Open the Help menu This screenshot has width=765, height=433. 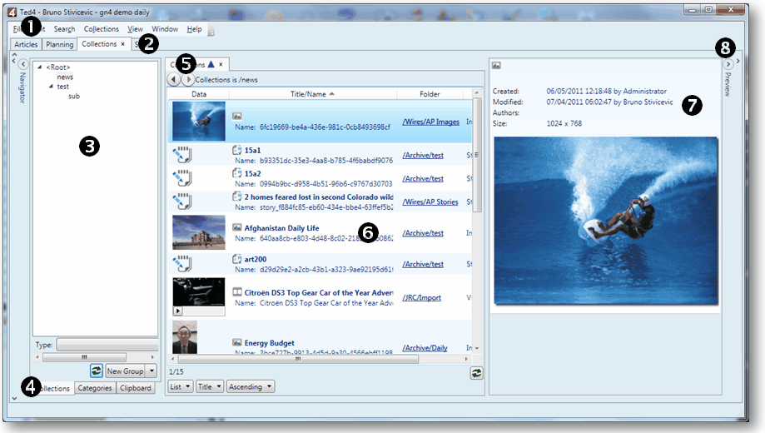click(x=194, y=29)
